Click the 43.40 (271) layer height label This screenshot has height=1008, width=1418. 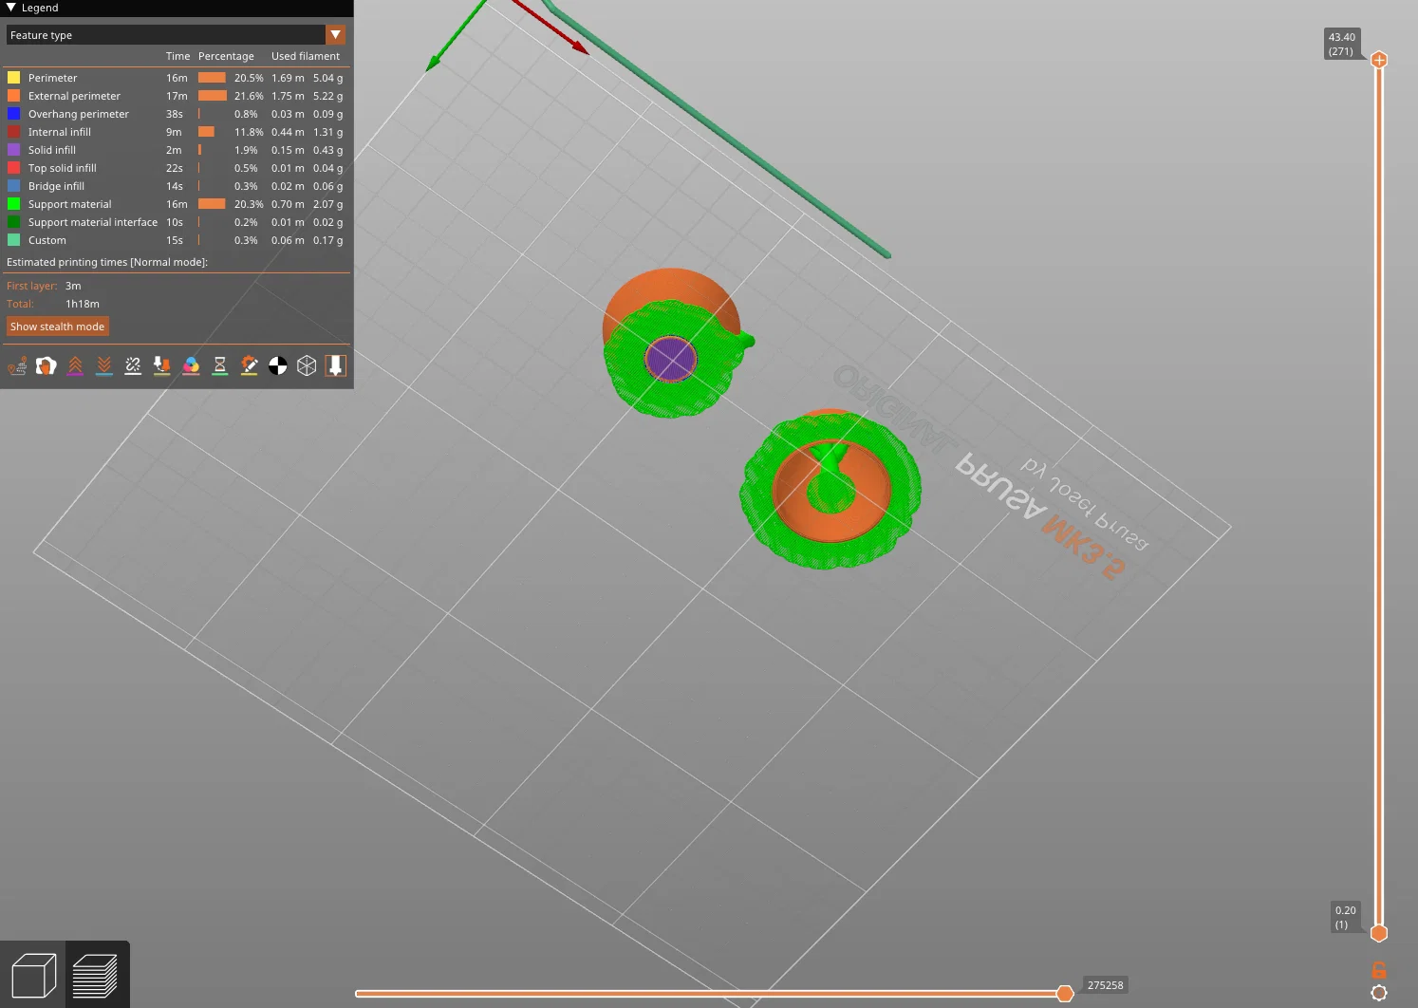[1342, 44]
